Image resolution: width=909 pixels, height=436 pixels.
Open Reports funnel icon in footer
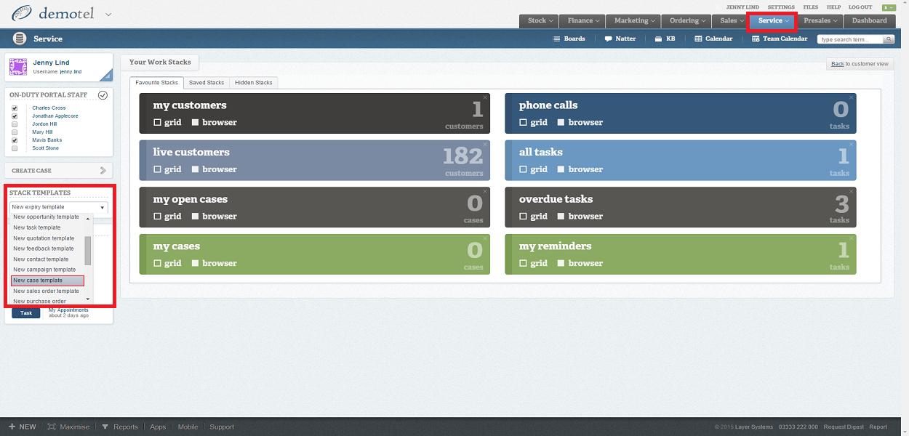tap(105, 427)
